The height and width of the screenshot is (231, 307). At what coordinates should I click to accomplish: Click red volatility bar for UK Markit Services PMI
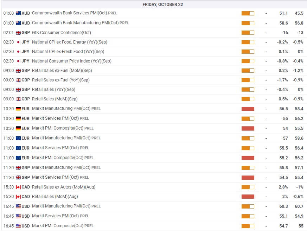(248, 178)
